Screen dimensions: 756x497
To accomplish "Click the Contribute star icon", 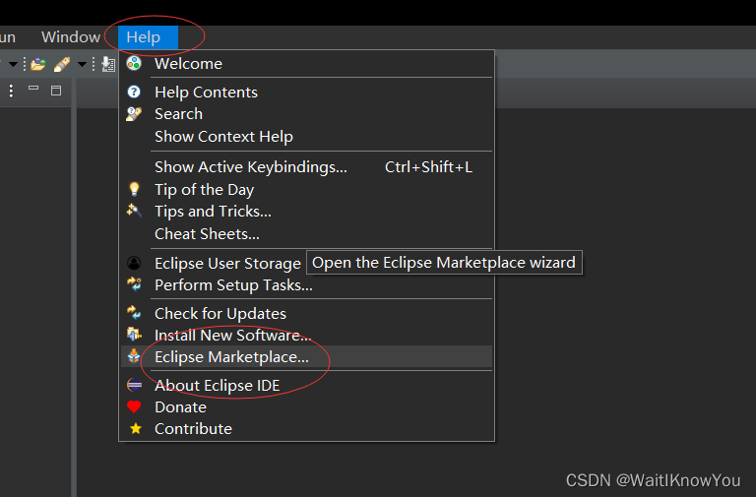I will point(136,428).
